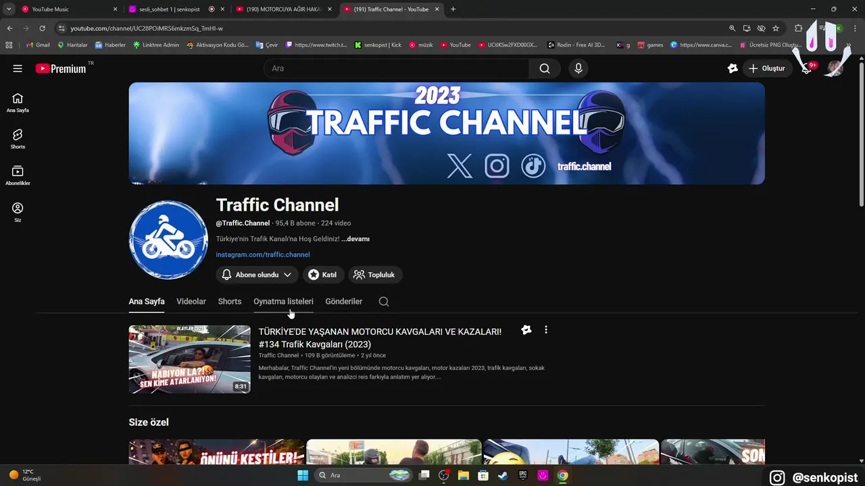Switch to the Videolar tab
The height and width of the screenshot is (486, 865).
pos(191,302)
